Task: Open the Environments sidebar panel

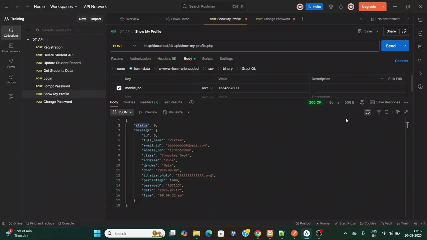Action: pos(11,48)
